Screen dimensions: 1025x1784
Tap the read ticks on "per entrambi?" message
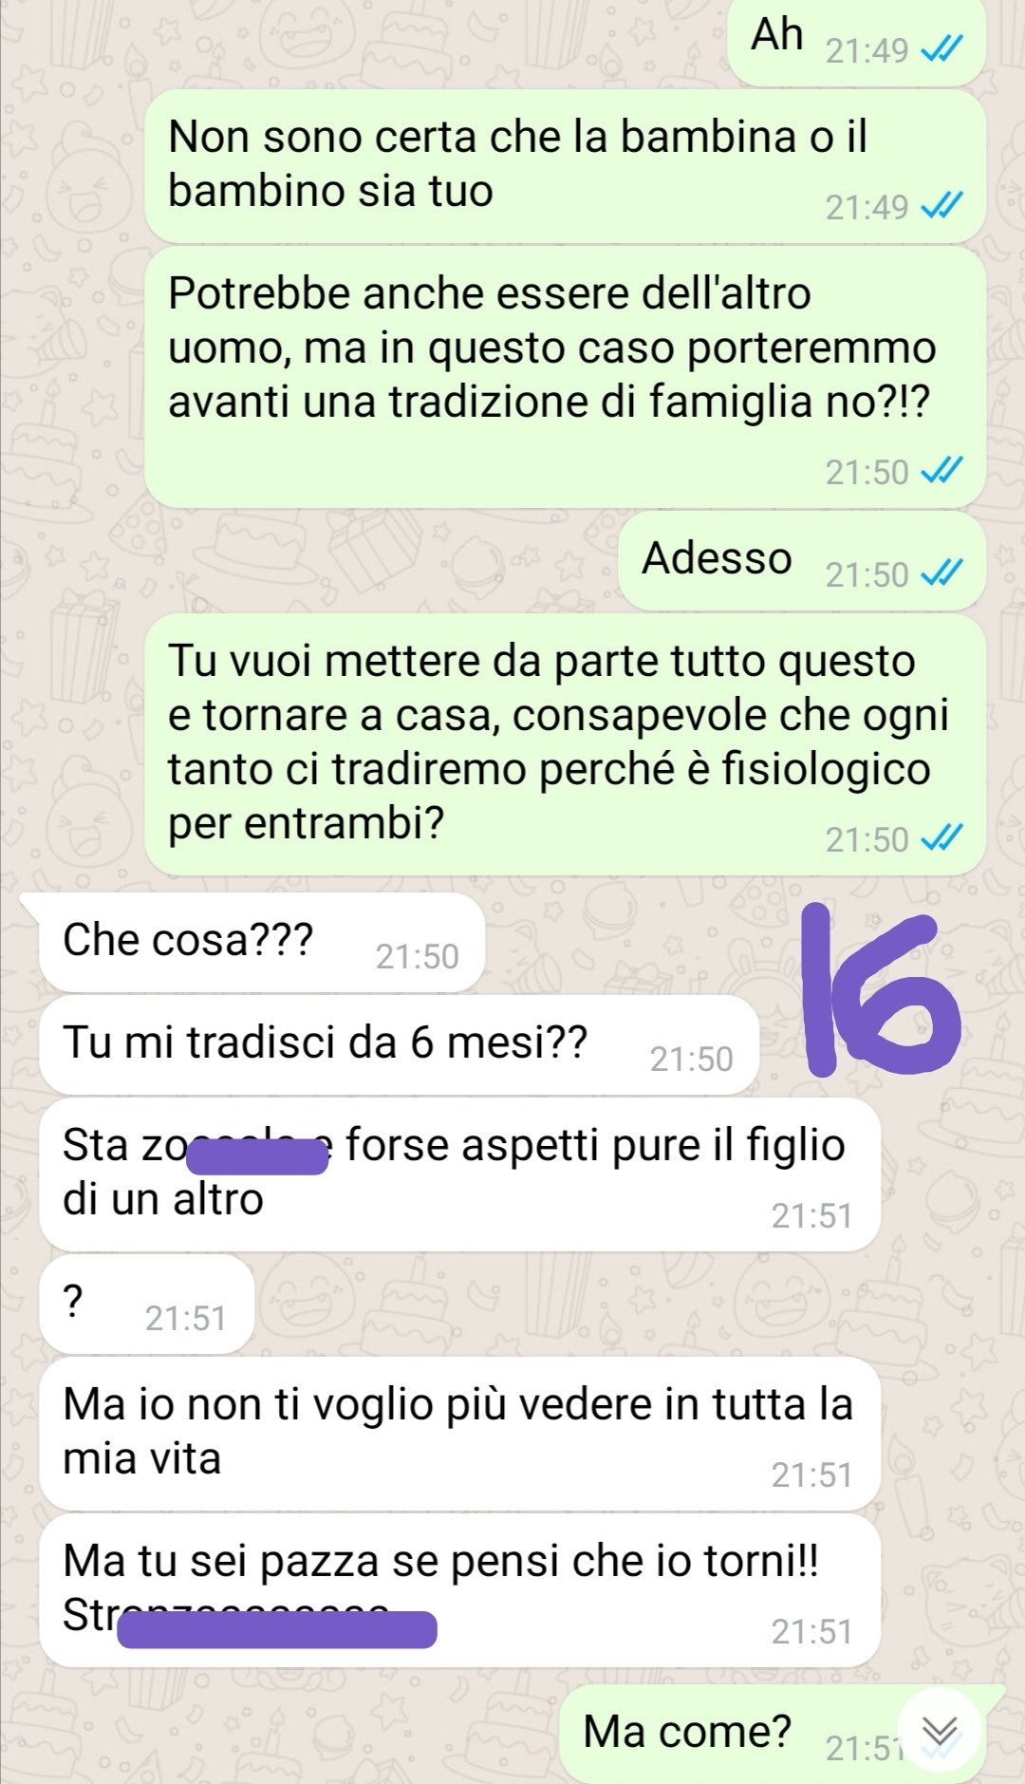pos(941,837)
